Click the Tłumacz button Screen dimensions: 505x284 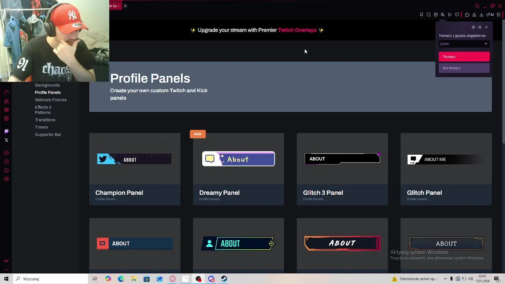[464, 57]
